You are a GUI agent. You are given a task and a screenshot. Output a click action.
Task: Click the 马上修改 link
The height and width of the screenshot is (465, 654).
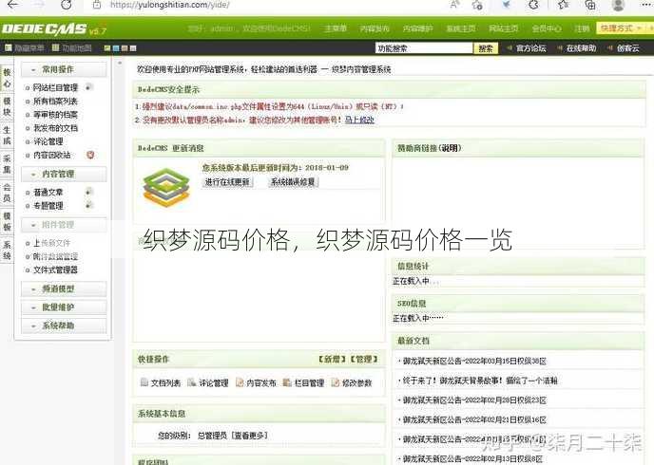pyautogui.click(x=359, y=120)
